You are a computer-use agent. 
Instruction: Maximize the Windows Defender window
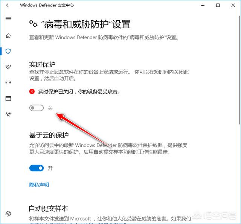[x=218, y=5]
